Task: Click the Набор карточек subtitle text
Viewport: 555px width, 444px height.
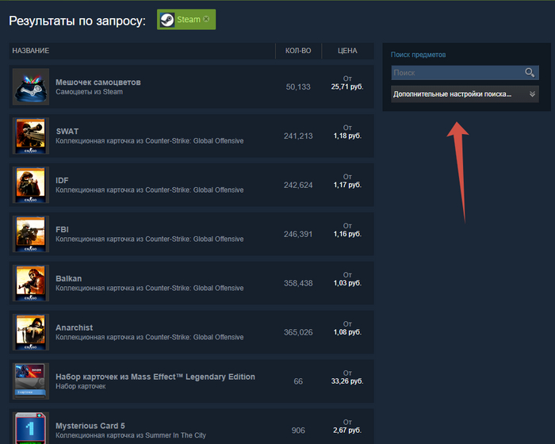Action: point(81,386)
